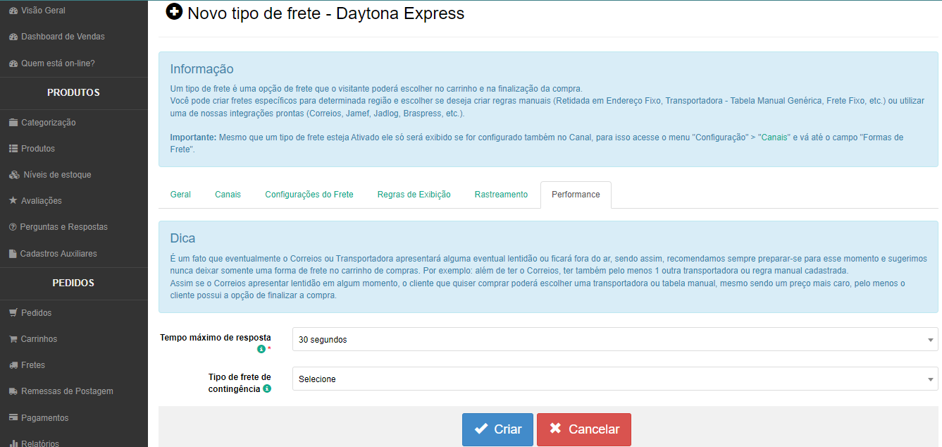
Task: Click the Pedidos basket icon
Action: coord(13,312)
